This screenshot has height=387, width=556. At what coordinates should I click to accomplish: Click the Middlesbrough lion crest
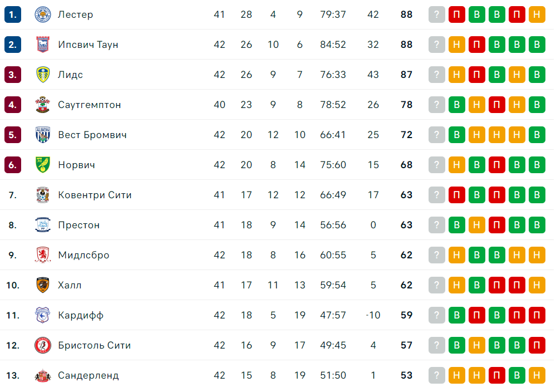(x=42, y=255)
